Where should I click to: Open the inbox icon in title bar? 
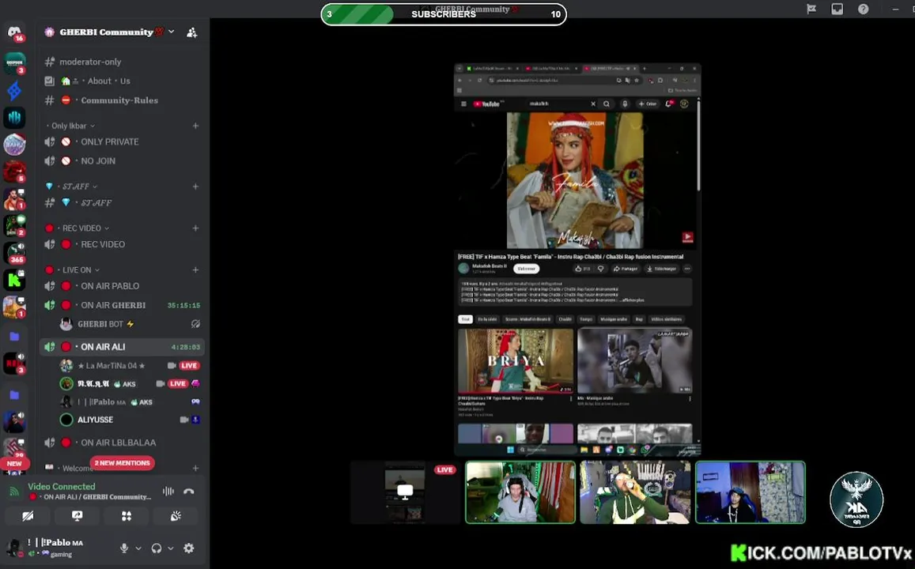click(837, 9)
